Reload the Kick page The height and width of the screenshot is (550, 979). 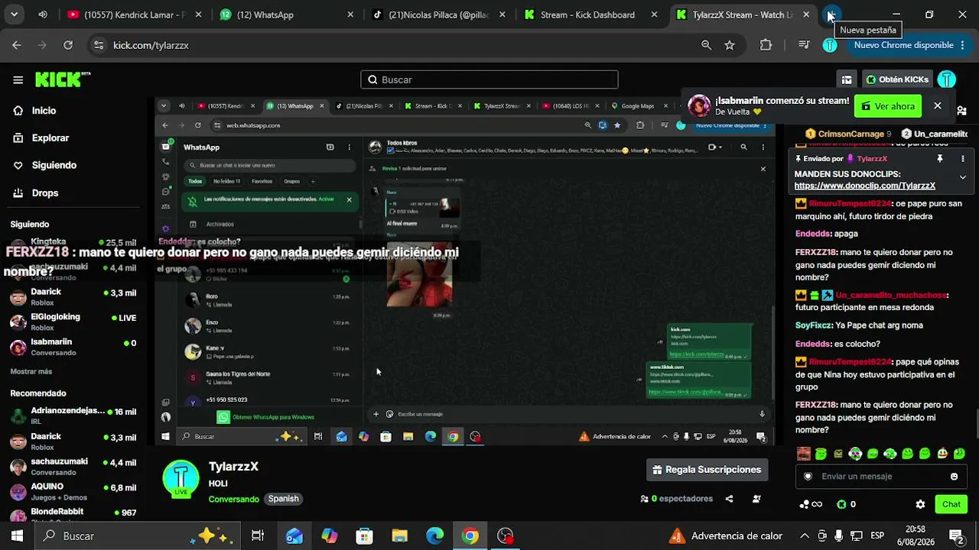click(68, 45)
